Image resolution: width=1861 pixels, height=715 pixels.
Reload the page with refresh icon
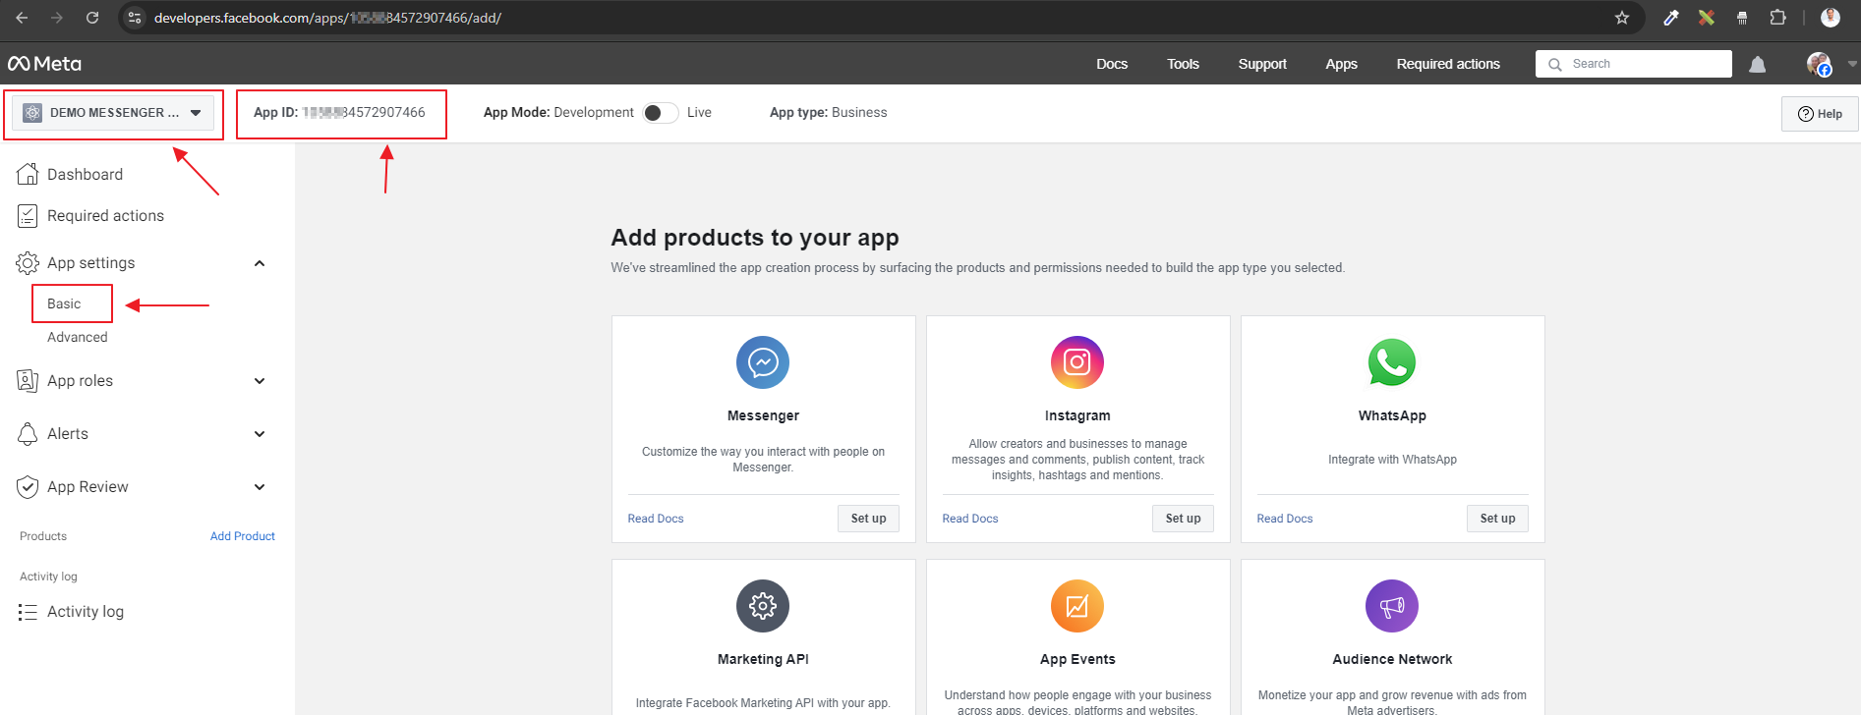[x=92, y=18]
